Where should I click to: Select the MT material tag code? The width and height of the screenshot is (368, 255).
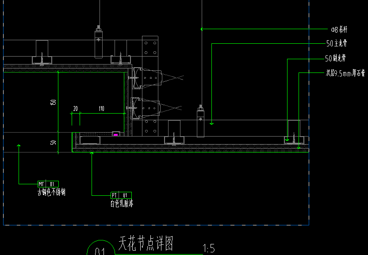coord(41,184)
